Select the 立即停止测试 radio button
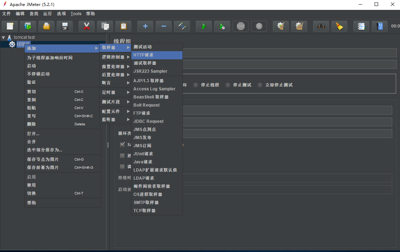 [260, 85]
